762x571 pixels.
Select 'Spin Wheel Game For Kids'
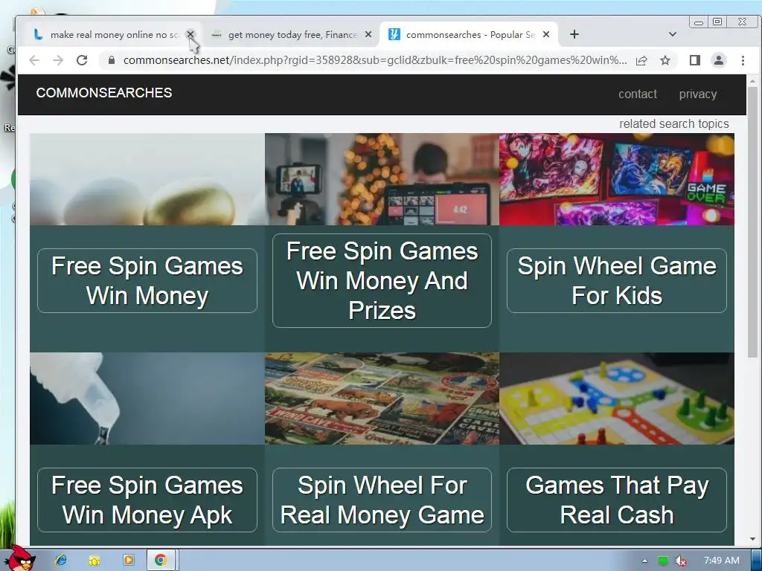617,280
